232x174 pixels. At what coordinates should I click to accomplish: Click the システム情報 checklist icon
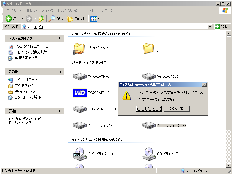coord(11,47)
